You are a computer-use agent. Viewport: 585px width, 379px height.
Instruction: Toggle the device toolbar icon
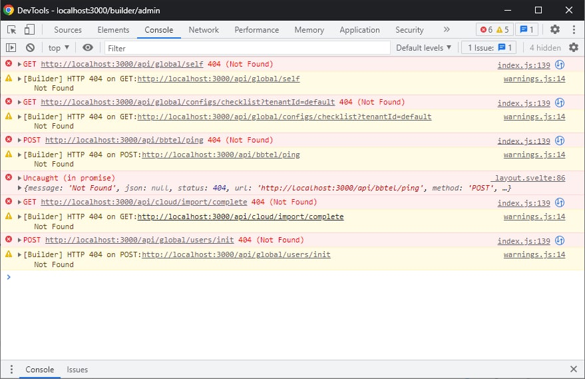(x=29, y=29)
